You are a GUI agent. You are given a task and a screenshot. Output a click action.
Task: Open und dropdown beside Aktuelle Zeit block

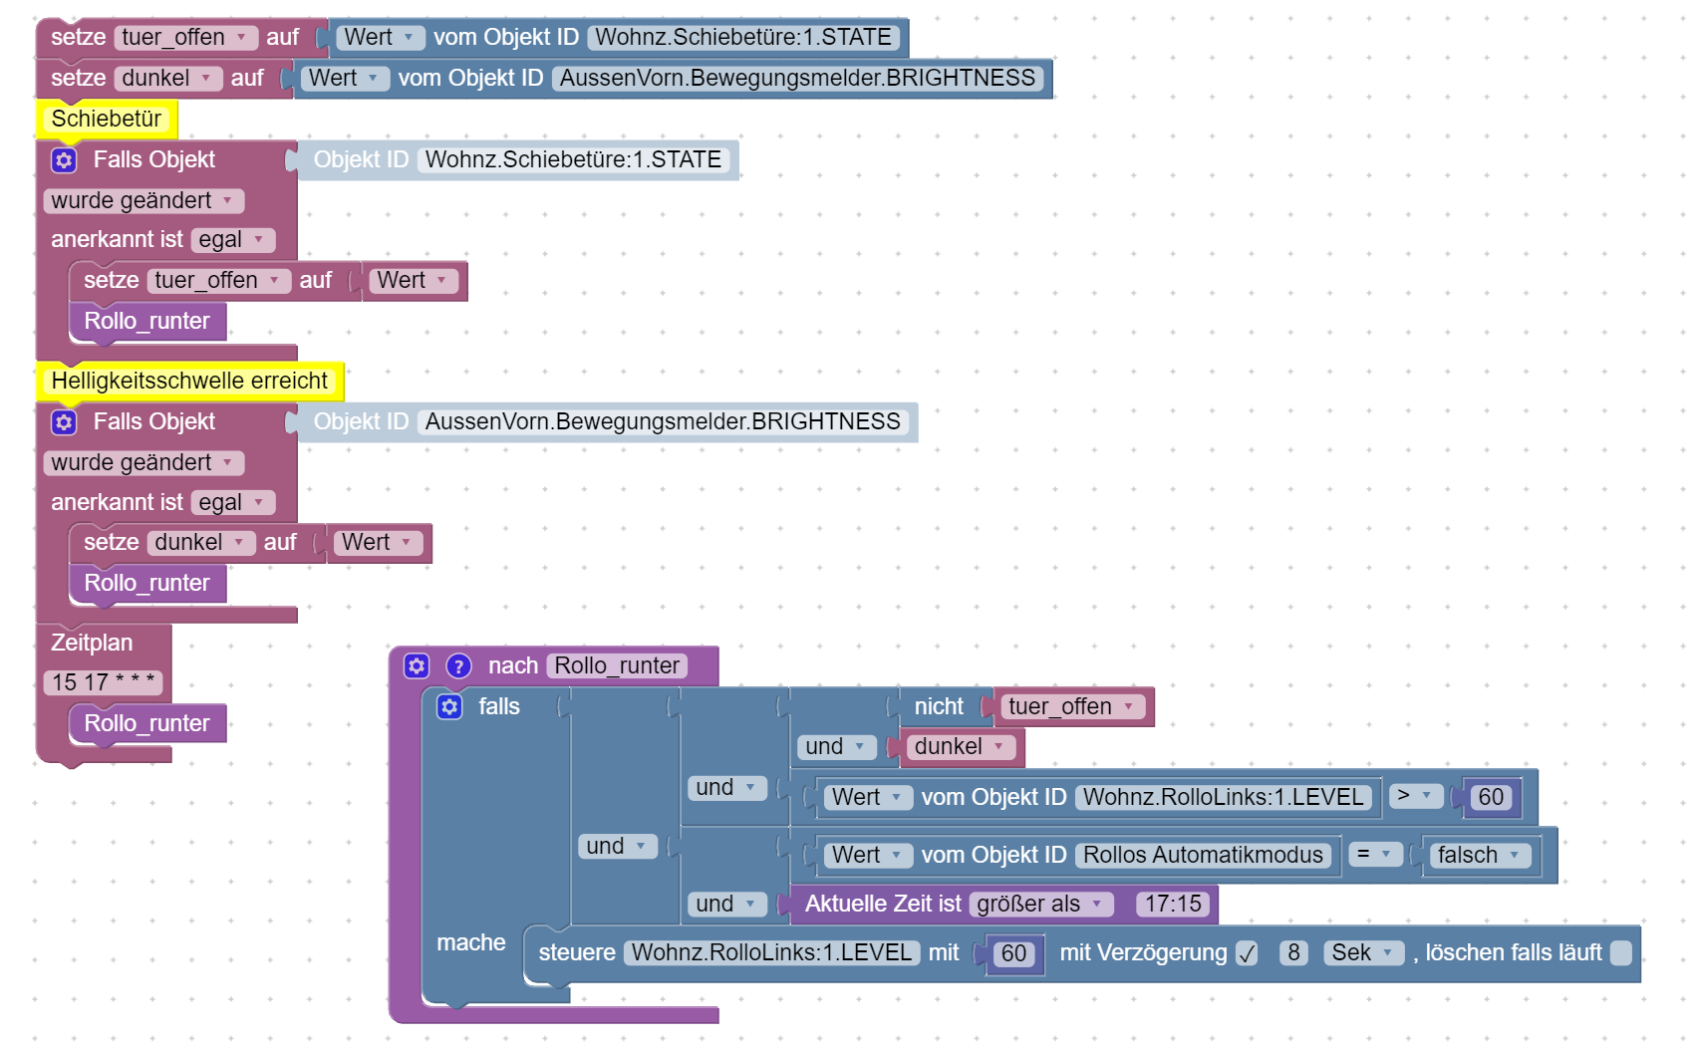[726, 905]
